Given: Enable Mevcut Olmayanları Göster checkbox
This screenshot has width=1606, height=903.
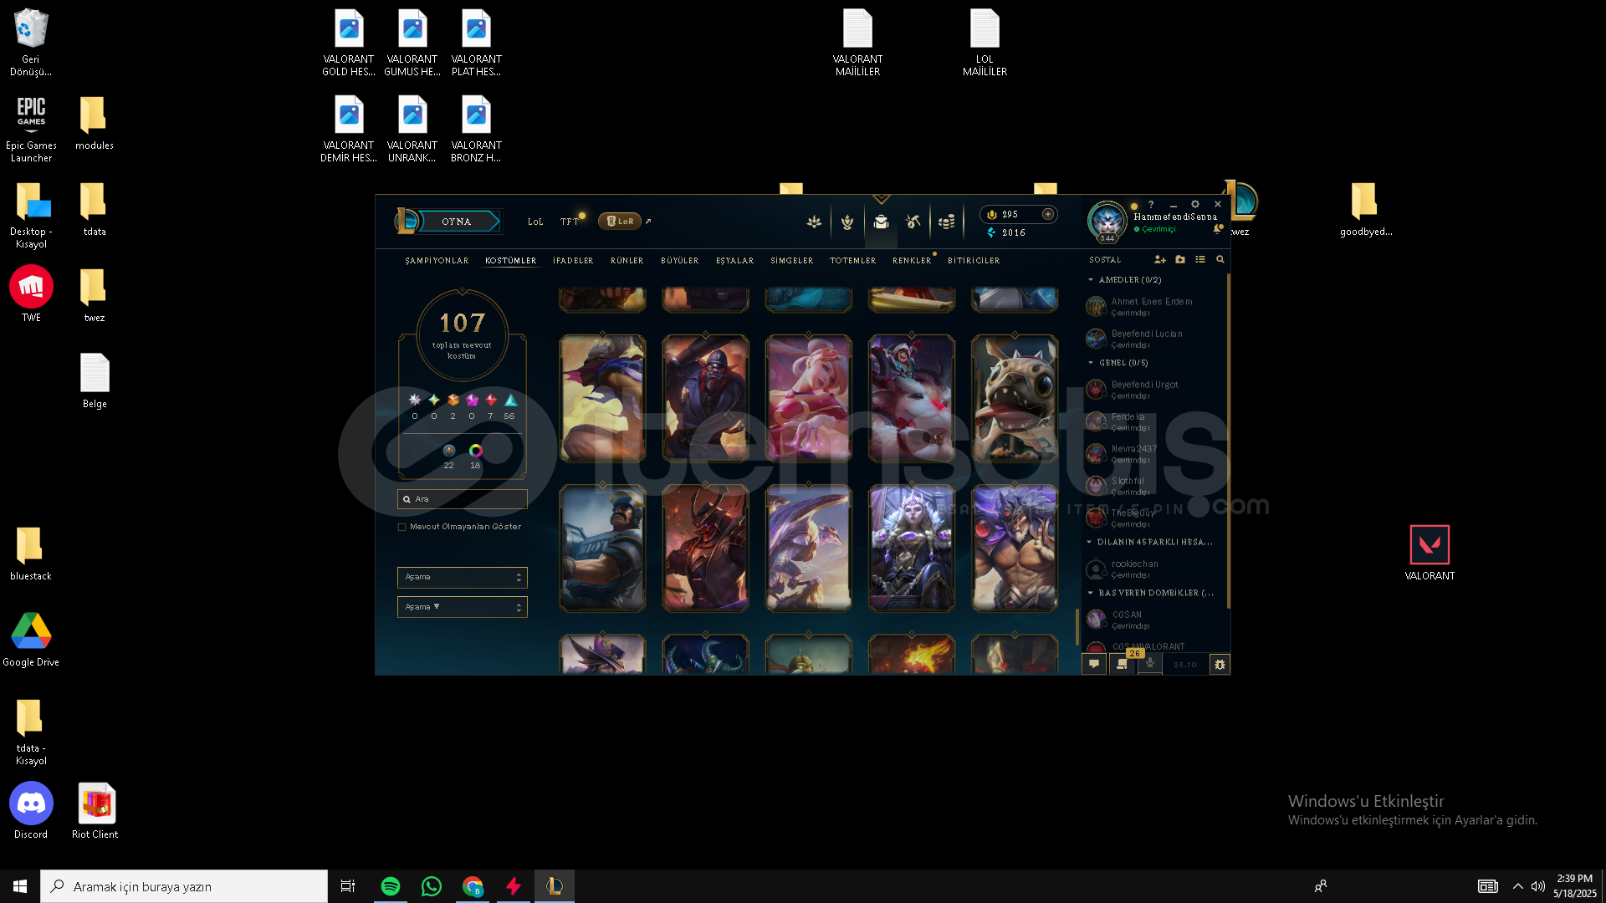Looking at the screenshot, I should [402, 527].
